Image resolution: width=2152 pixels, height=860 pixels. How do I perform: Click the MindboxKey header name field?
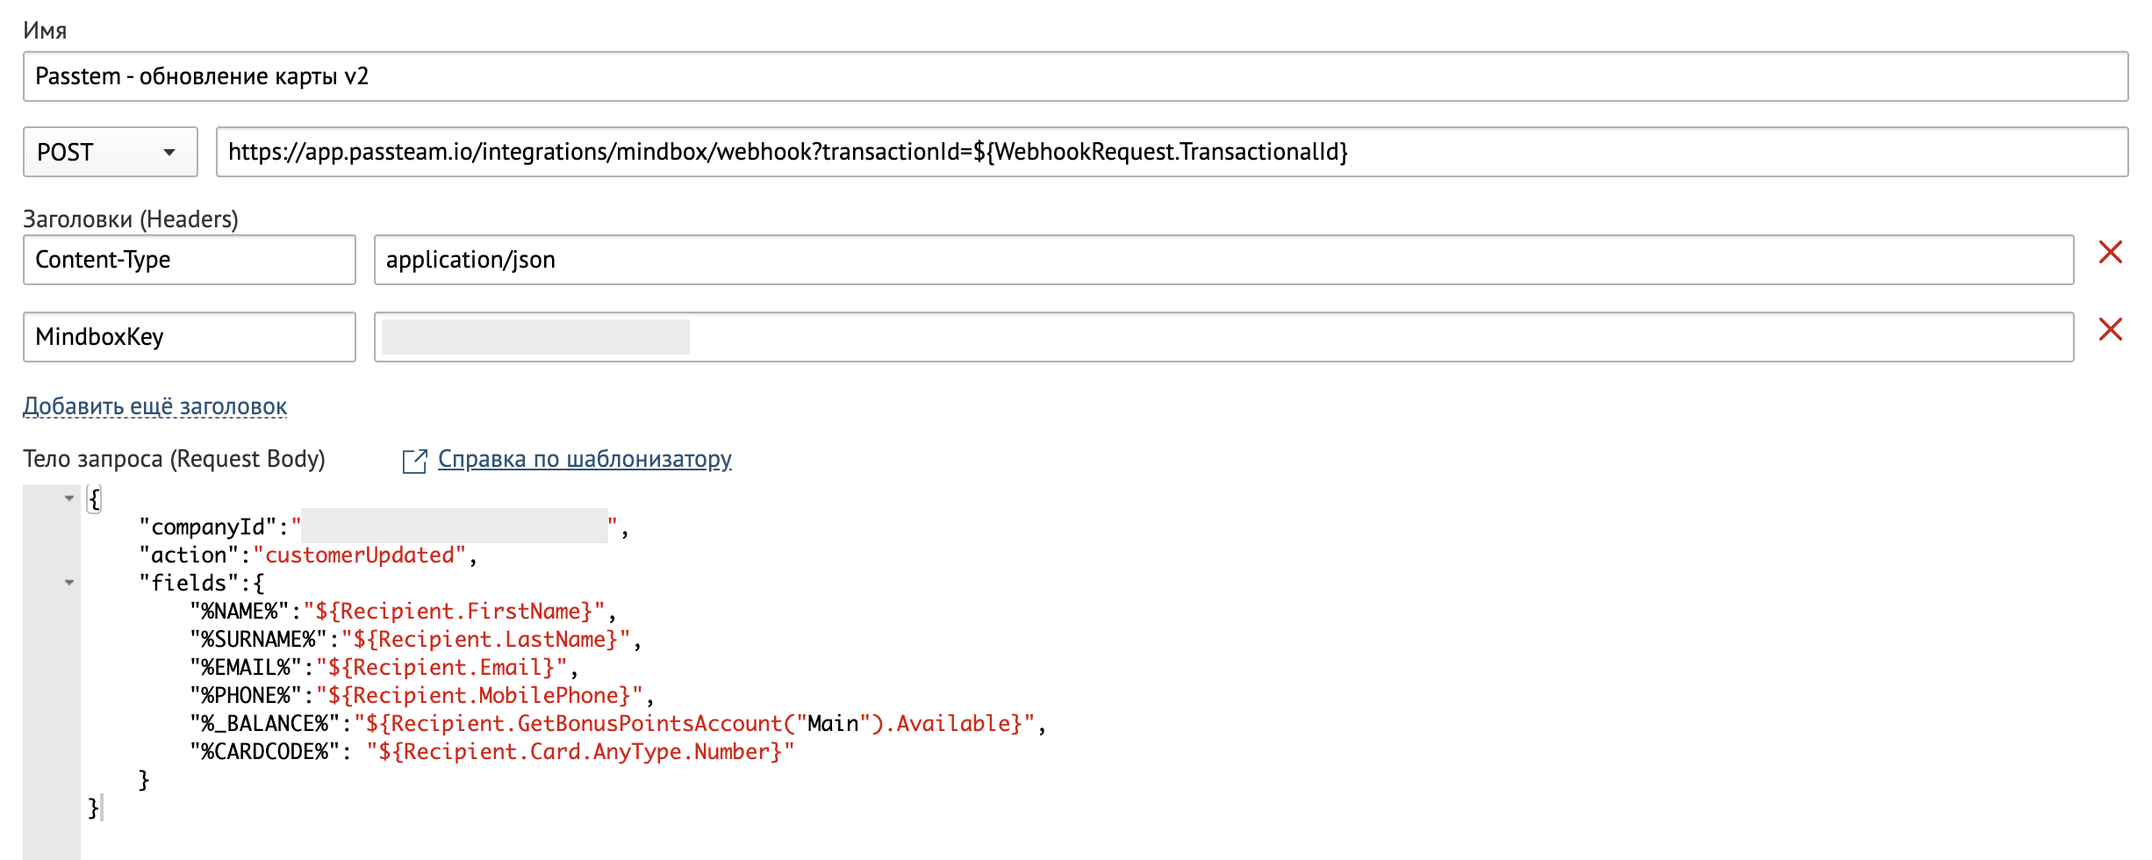[x=190, y=337]
